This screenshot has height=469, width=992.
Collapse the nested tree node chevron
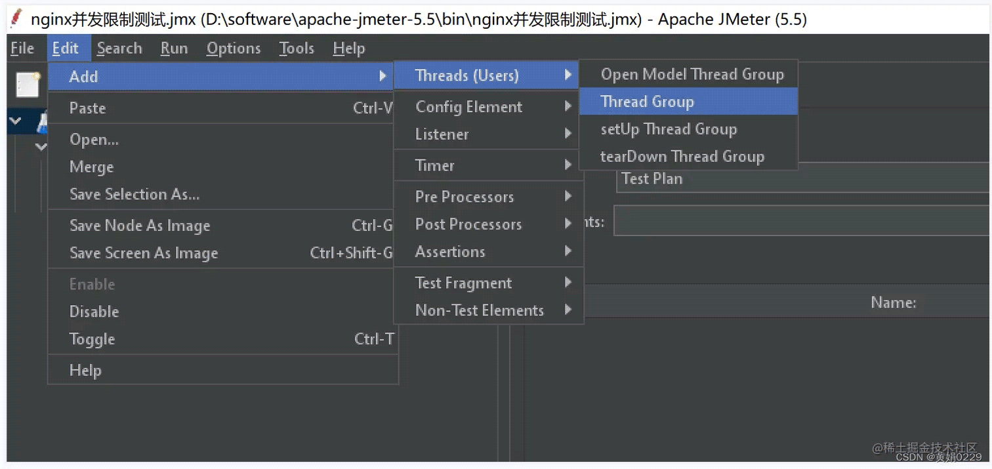click(x=41, y=146)
